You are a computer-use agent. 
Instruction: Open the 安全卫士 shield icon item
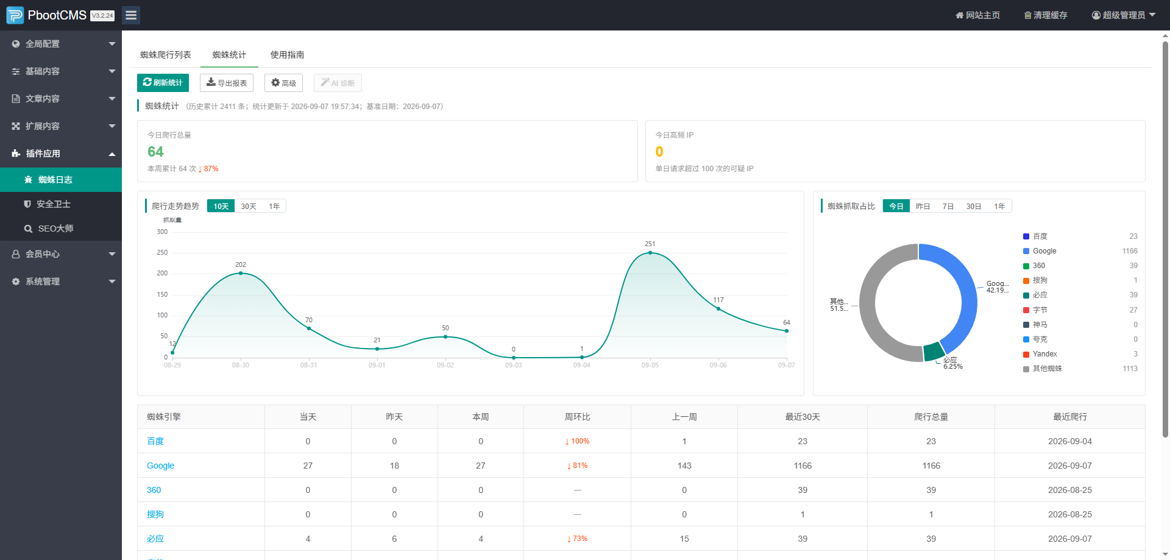(27, 204)
